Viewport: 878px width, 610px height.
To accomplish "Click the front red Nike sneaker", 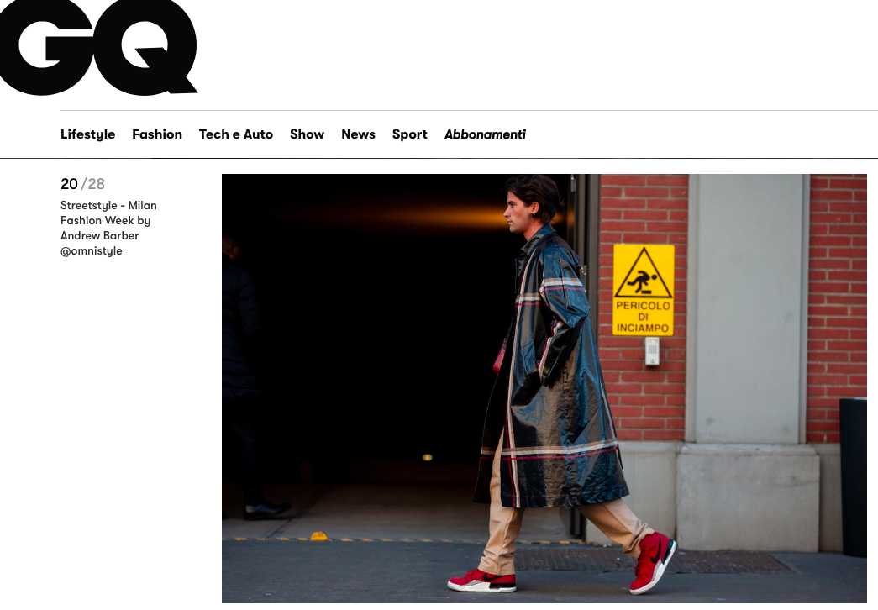I will click(482, 581).
